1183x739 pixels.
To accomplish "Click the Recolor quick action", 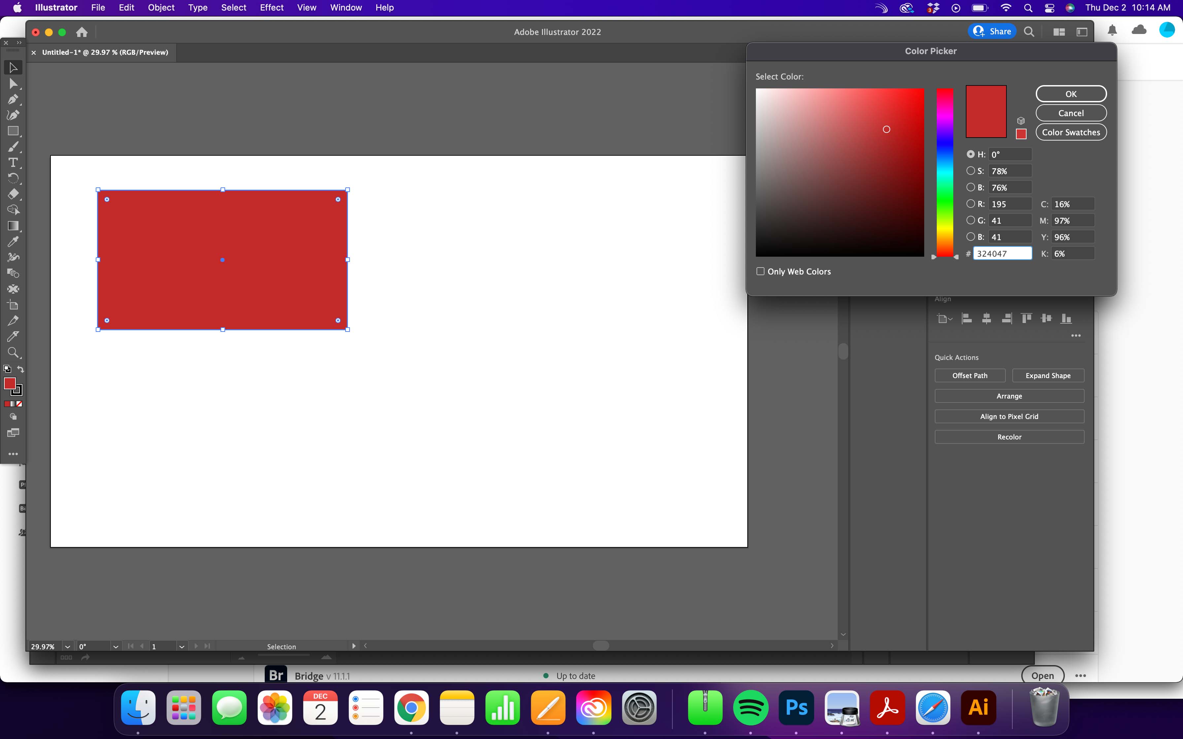I will [x=1009, y=436].
